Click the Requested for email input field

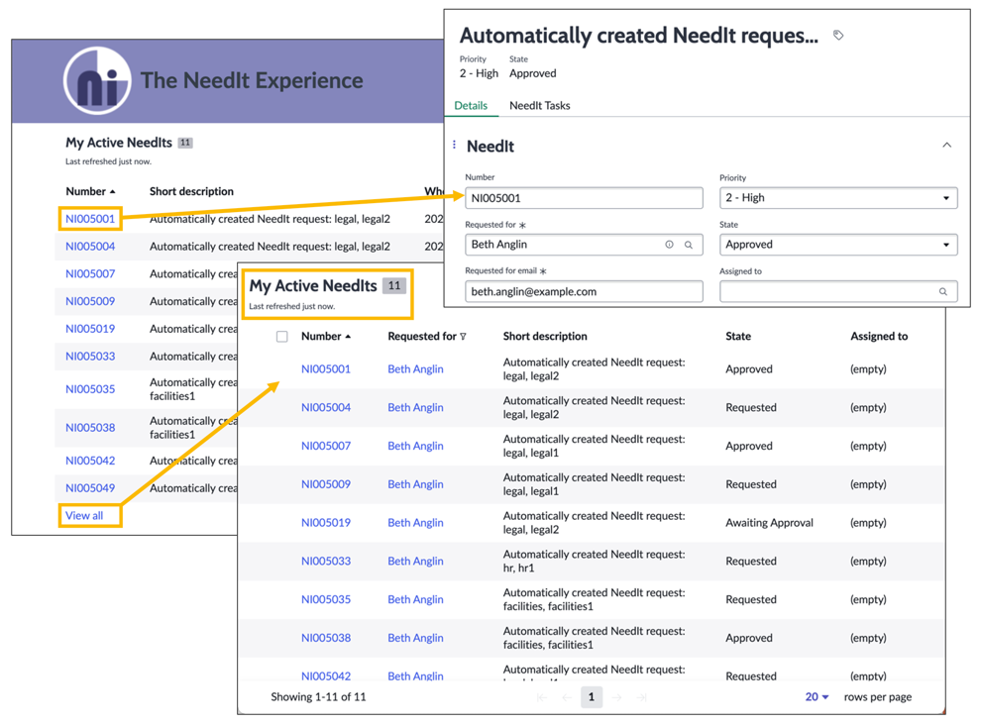[584, 291]
